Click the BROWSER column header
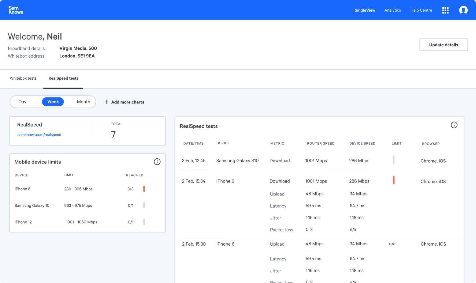Screen dimensions: 476x283 pyautogui.click(x=431, y=144)
